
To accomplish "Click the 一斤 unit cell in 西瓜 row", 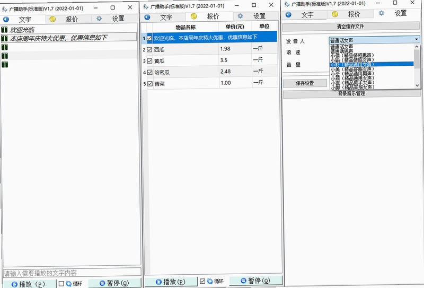I will 264,48.
